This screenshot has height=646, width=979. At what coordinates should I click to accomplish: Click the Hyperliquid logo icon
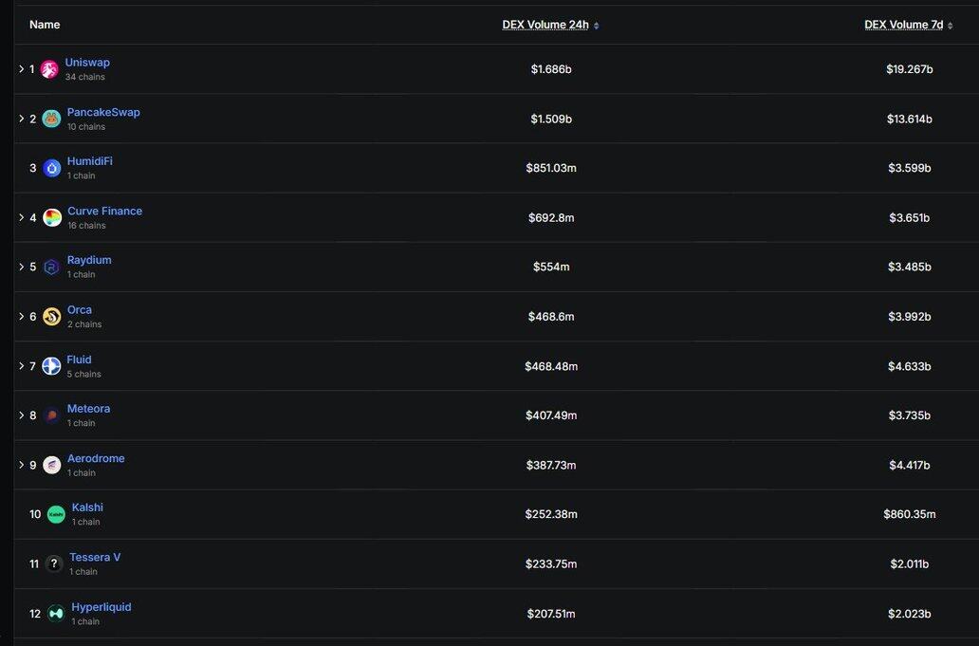[56, 614]
